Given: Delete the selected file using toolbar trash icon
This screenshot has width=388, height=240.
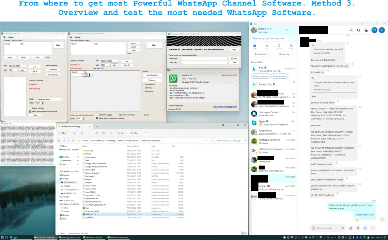Looking at the screenshot, I should (111, 133).
